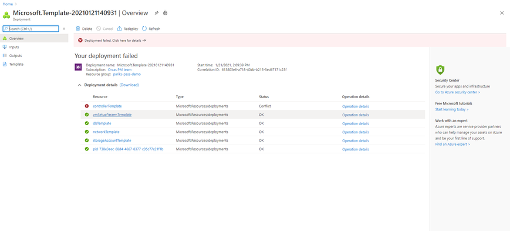Collapse the Deployment details section
The image size is (510, 231).
79,85
